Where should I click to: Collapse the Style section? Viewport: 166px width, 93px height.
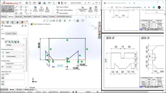pos(24,39)
